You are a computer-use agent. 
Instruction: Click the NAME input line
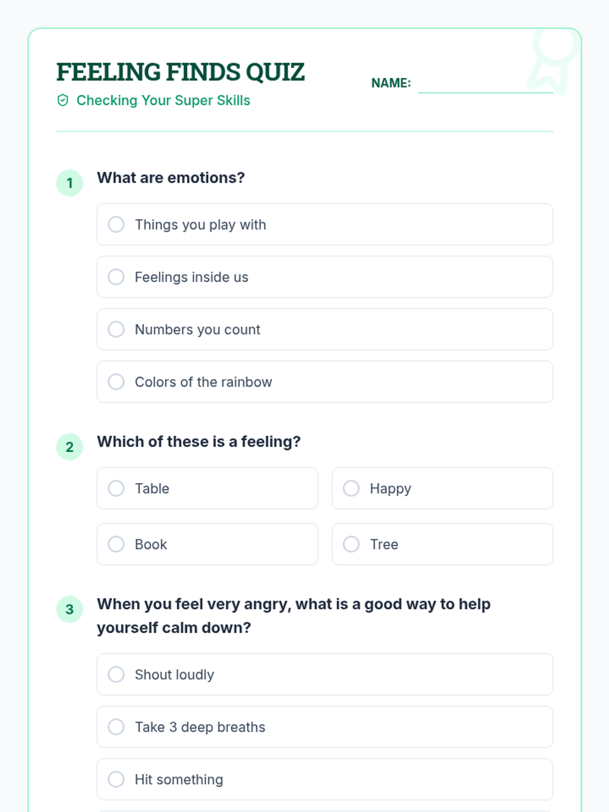tap(486, 83)
